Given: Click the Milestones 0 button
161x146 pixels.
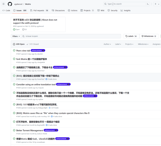Looking at the screenshot, I should click(x=149, y=36).
